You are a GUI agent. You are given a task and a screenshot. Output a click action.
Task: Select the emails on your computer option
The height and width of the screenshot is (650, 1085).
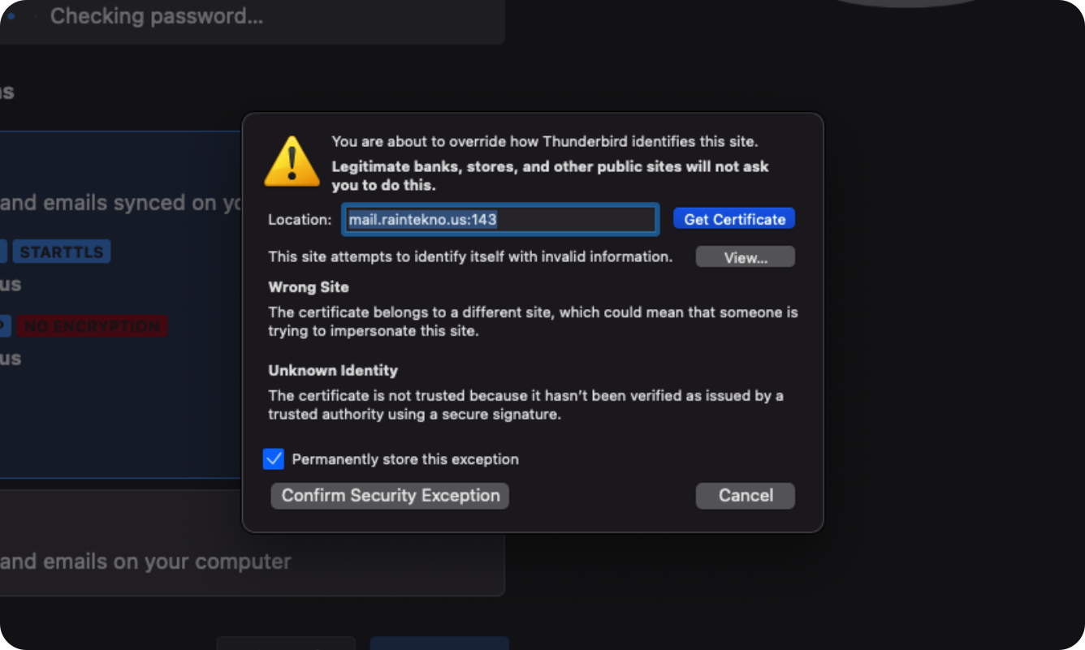(x=146, y=562)
